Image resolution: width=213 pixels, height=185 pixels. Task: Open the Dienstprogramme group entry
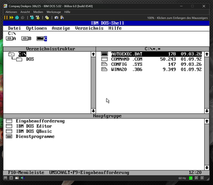point(35,137)
